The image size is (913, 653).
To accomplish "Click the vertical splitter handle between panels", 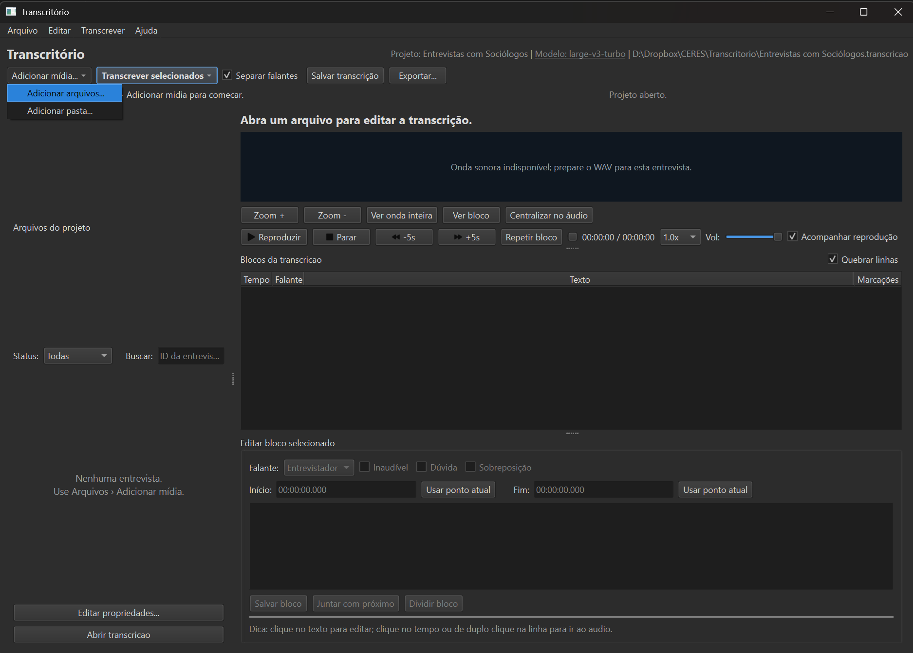I will 233,379.
